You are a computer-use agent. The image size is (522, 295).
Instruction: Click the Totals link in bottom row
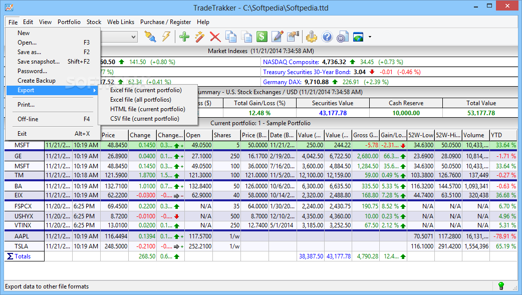click(x=23, y=256)
